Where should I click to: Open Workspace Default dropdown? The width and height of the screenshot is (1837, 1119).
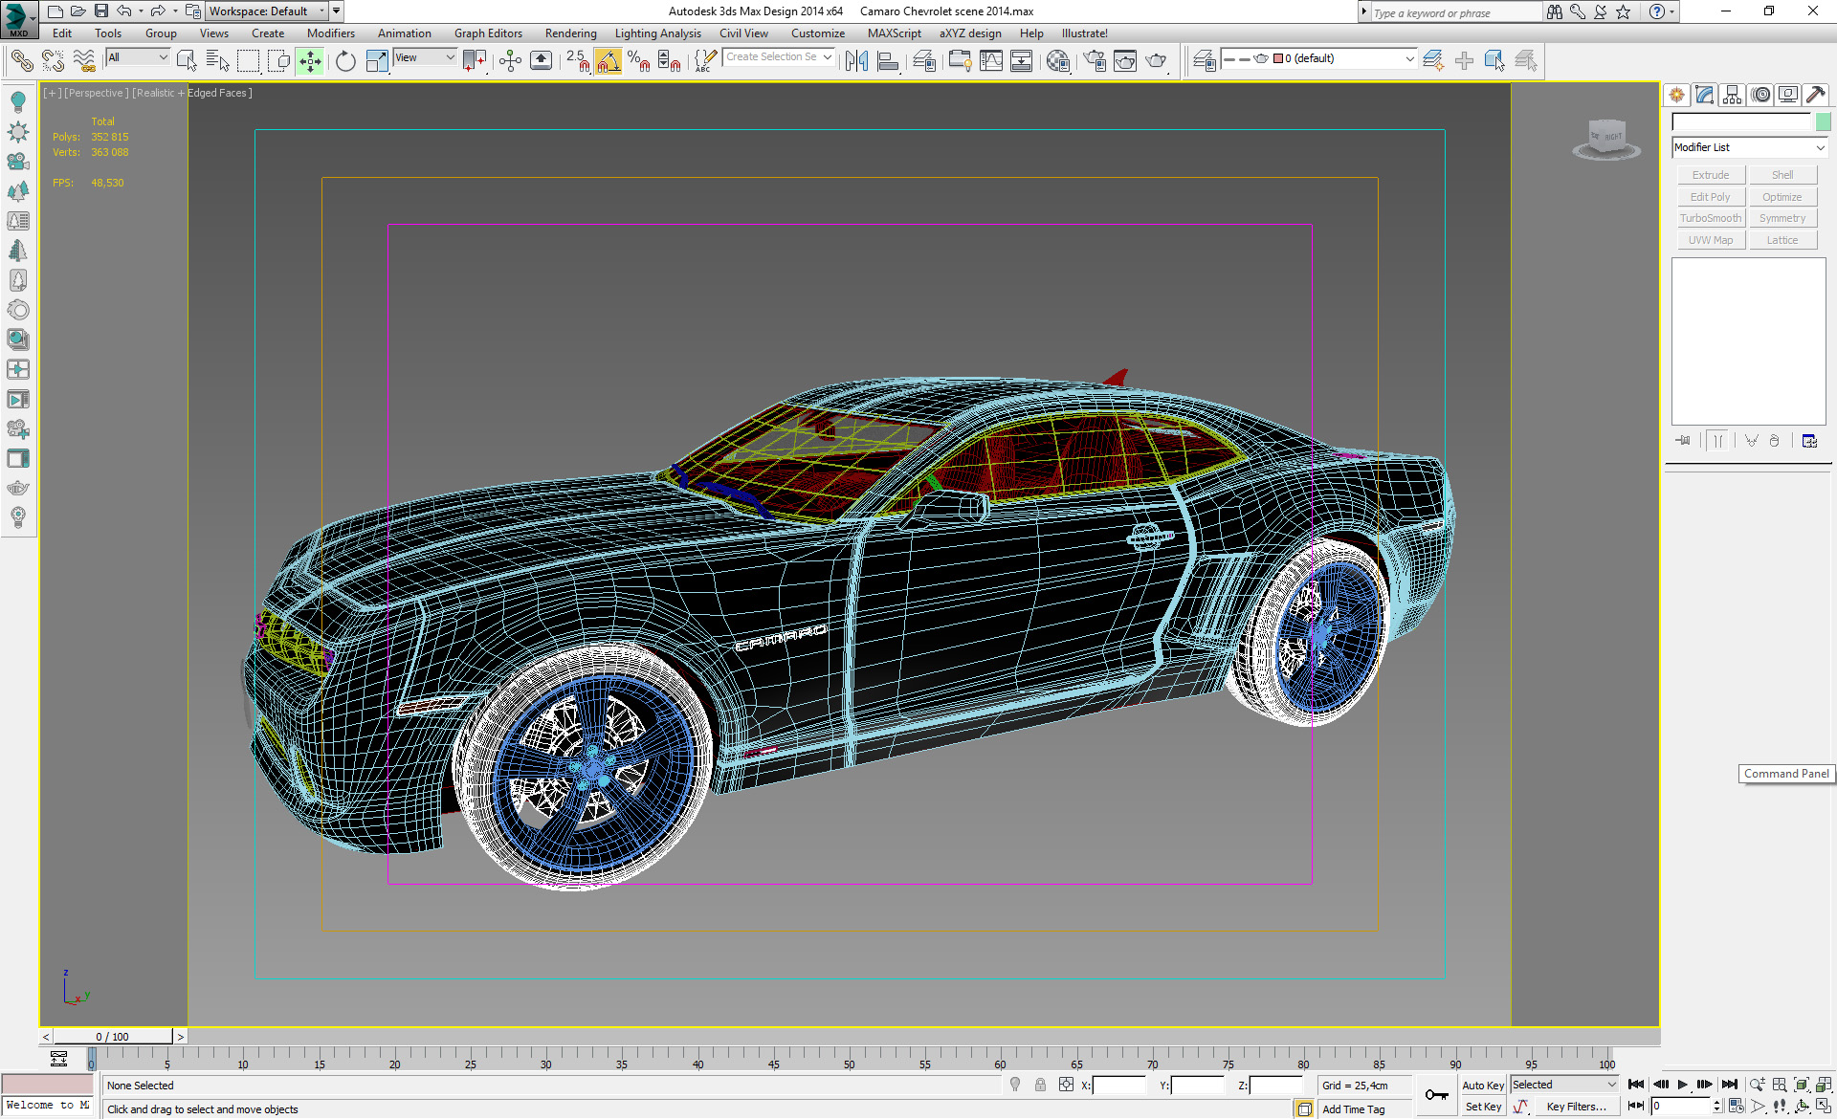[x=267, y=11]
